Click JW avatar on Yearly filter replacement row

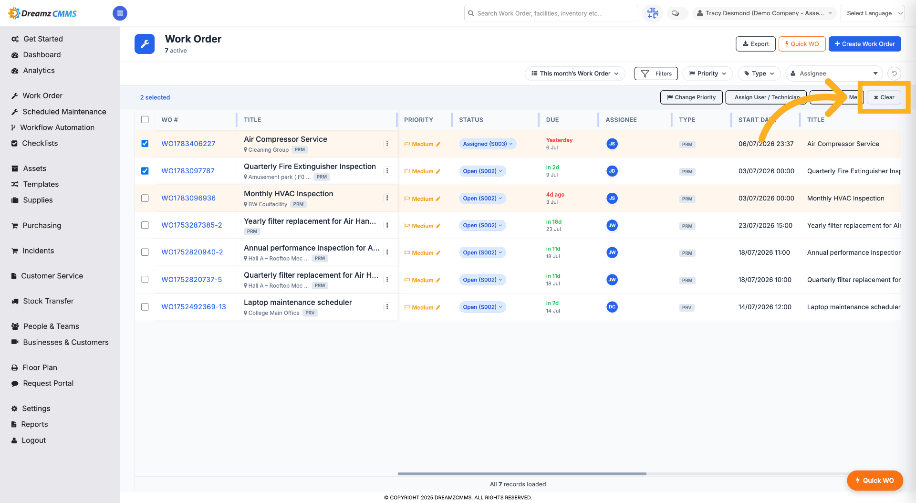click(x=612, y=225)
